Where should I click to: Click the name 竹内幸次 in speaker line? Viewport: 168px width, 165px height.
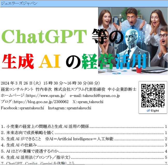tap(44, 89)
